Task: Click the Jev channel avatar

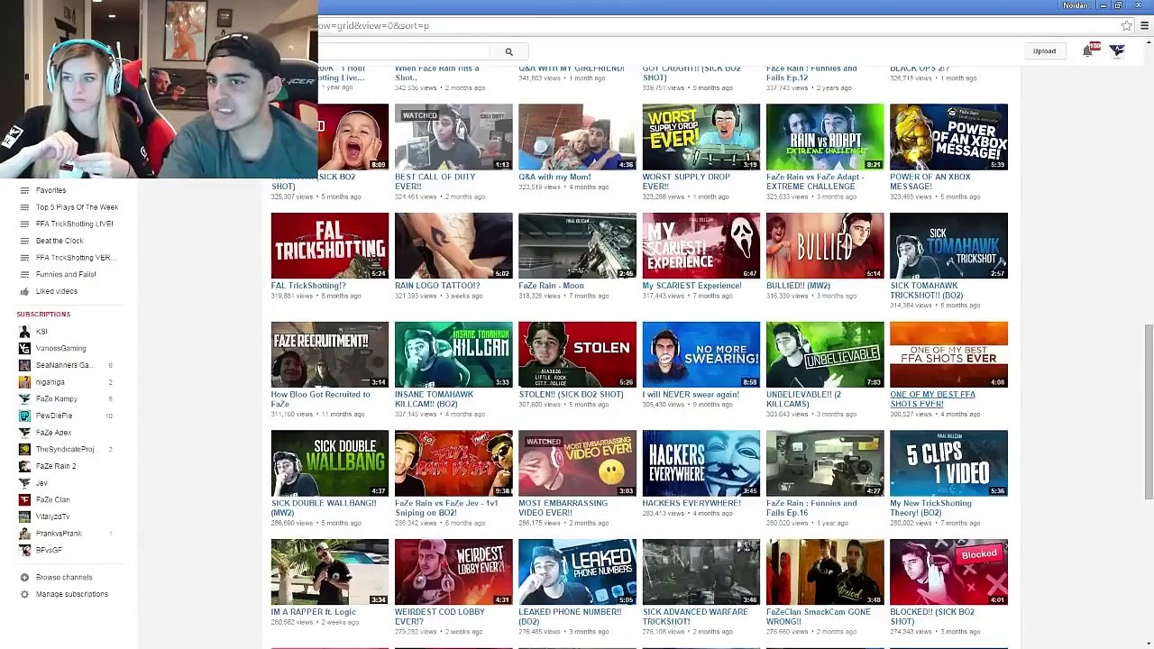Action: pyautogui.click(x=25, y=483)
